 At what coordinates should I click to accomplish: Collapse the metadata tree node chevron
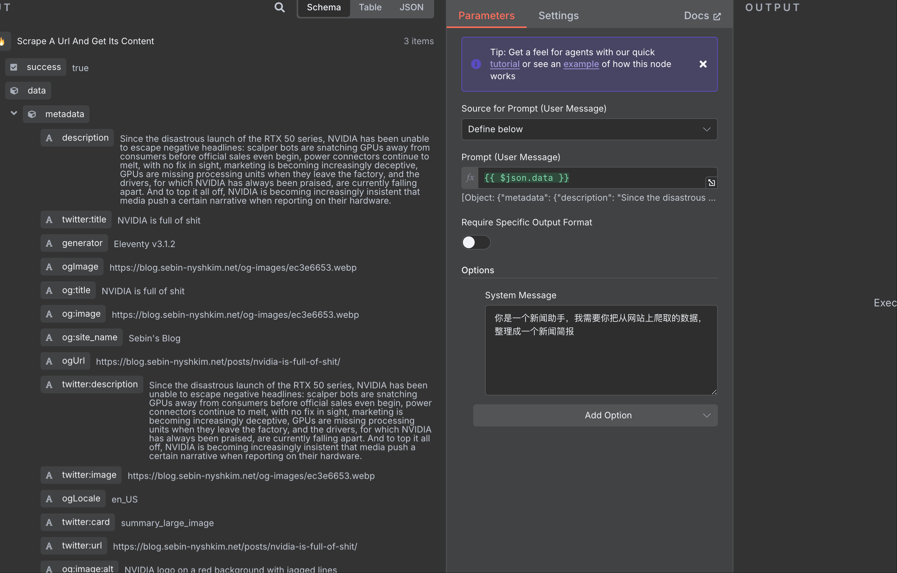coord(14,113)
